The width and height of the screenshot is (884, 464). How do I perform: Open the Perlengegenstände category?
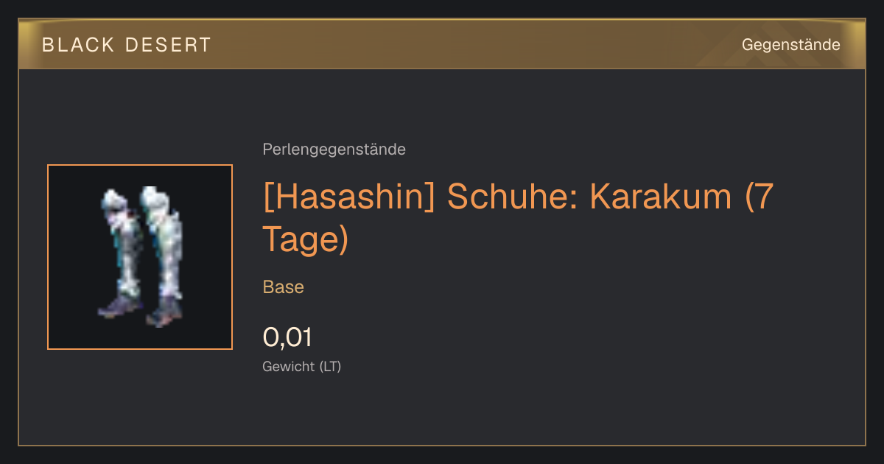tap(334, 150)
